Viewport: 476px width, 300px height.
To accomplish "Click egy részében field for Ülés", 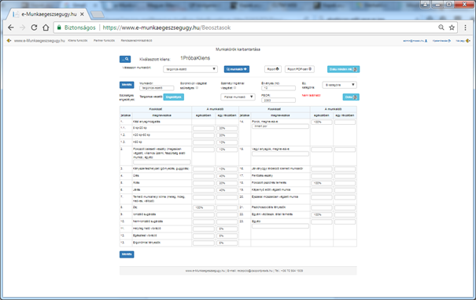I will (227, 176).
